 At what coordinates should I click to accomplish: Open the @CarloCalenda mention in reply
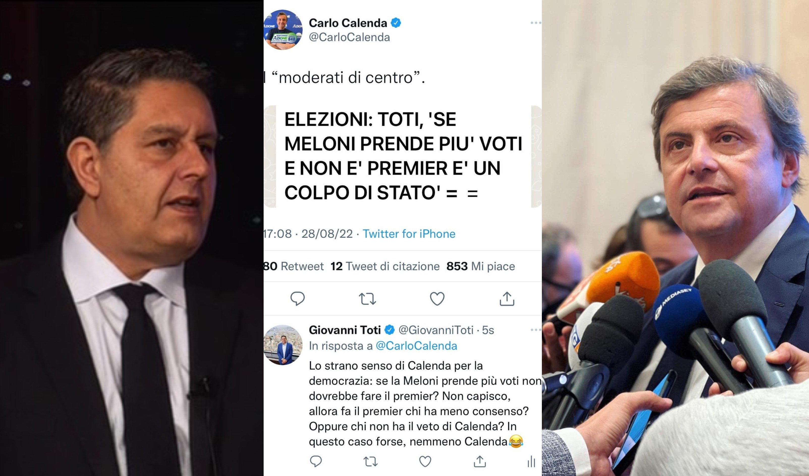point(416,346)
